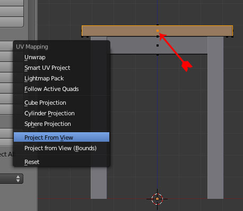Click the right gray table leg
This screenshot has height=211, width=243.
tap(215, 117)
